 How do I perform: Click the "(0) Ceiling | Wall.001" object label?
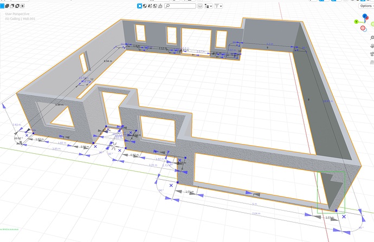(20, 18)
